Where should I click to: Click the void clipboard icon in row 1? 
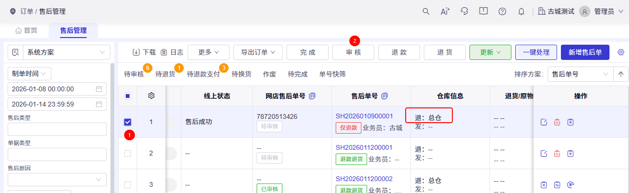click(x=570, y=122)
